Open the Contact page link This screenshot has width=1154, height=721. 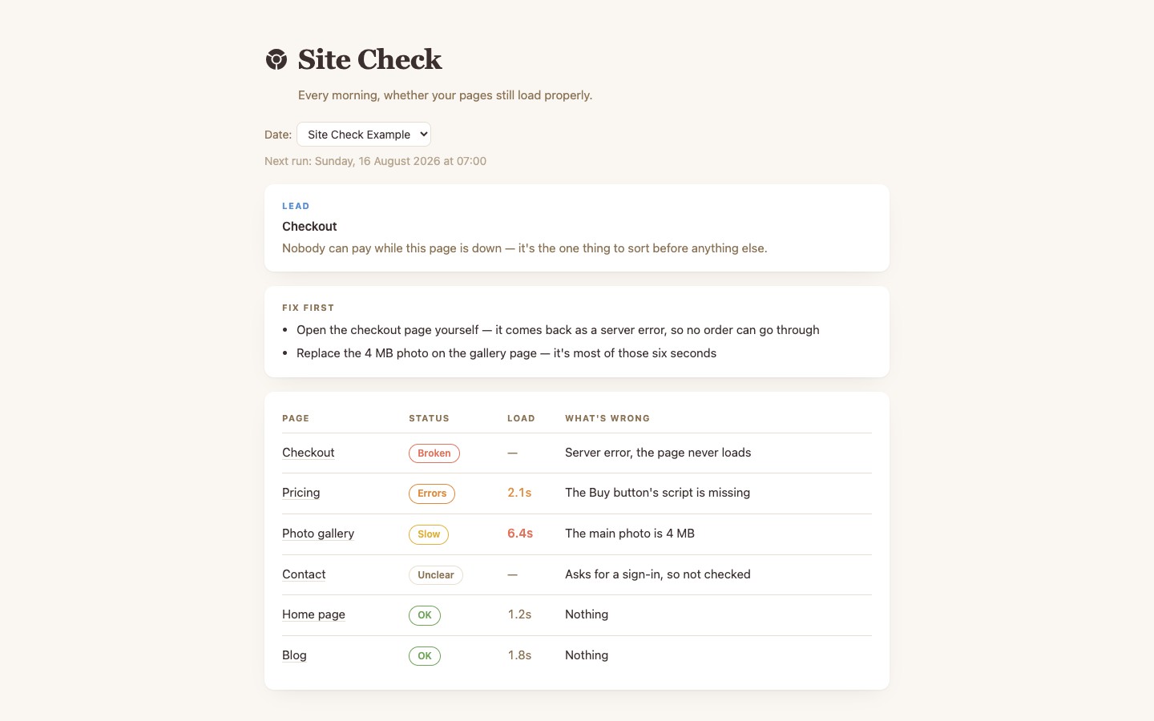coord(304,574)
